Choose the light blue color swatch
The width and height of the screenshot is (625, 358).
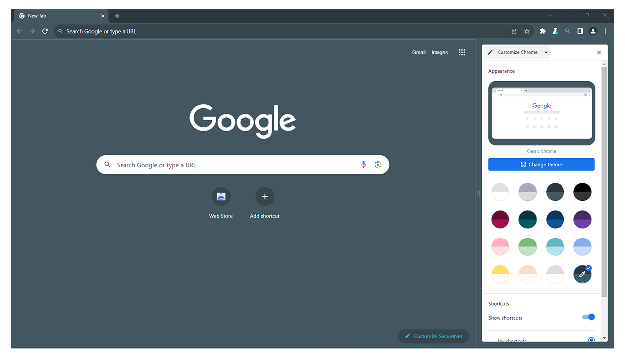(582, 247)
